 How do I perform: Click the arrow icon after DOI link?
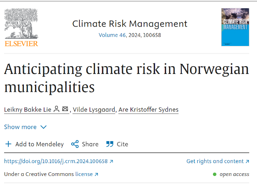112,161
